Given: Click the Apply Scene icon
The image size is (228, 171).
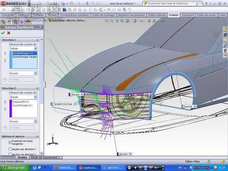Looking at the screenshot, I should (x=155, y=21).
